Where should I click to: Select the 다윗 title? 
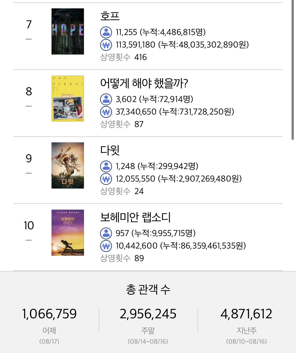click(110, 150)
